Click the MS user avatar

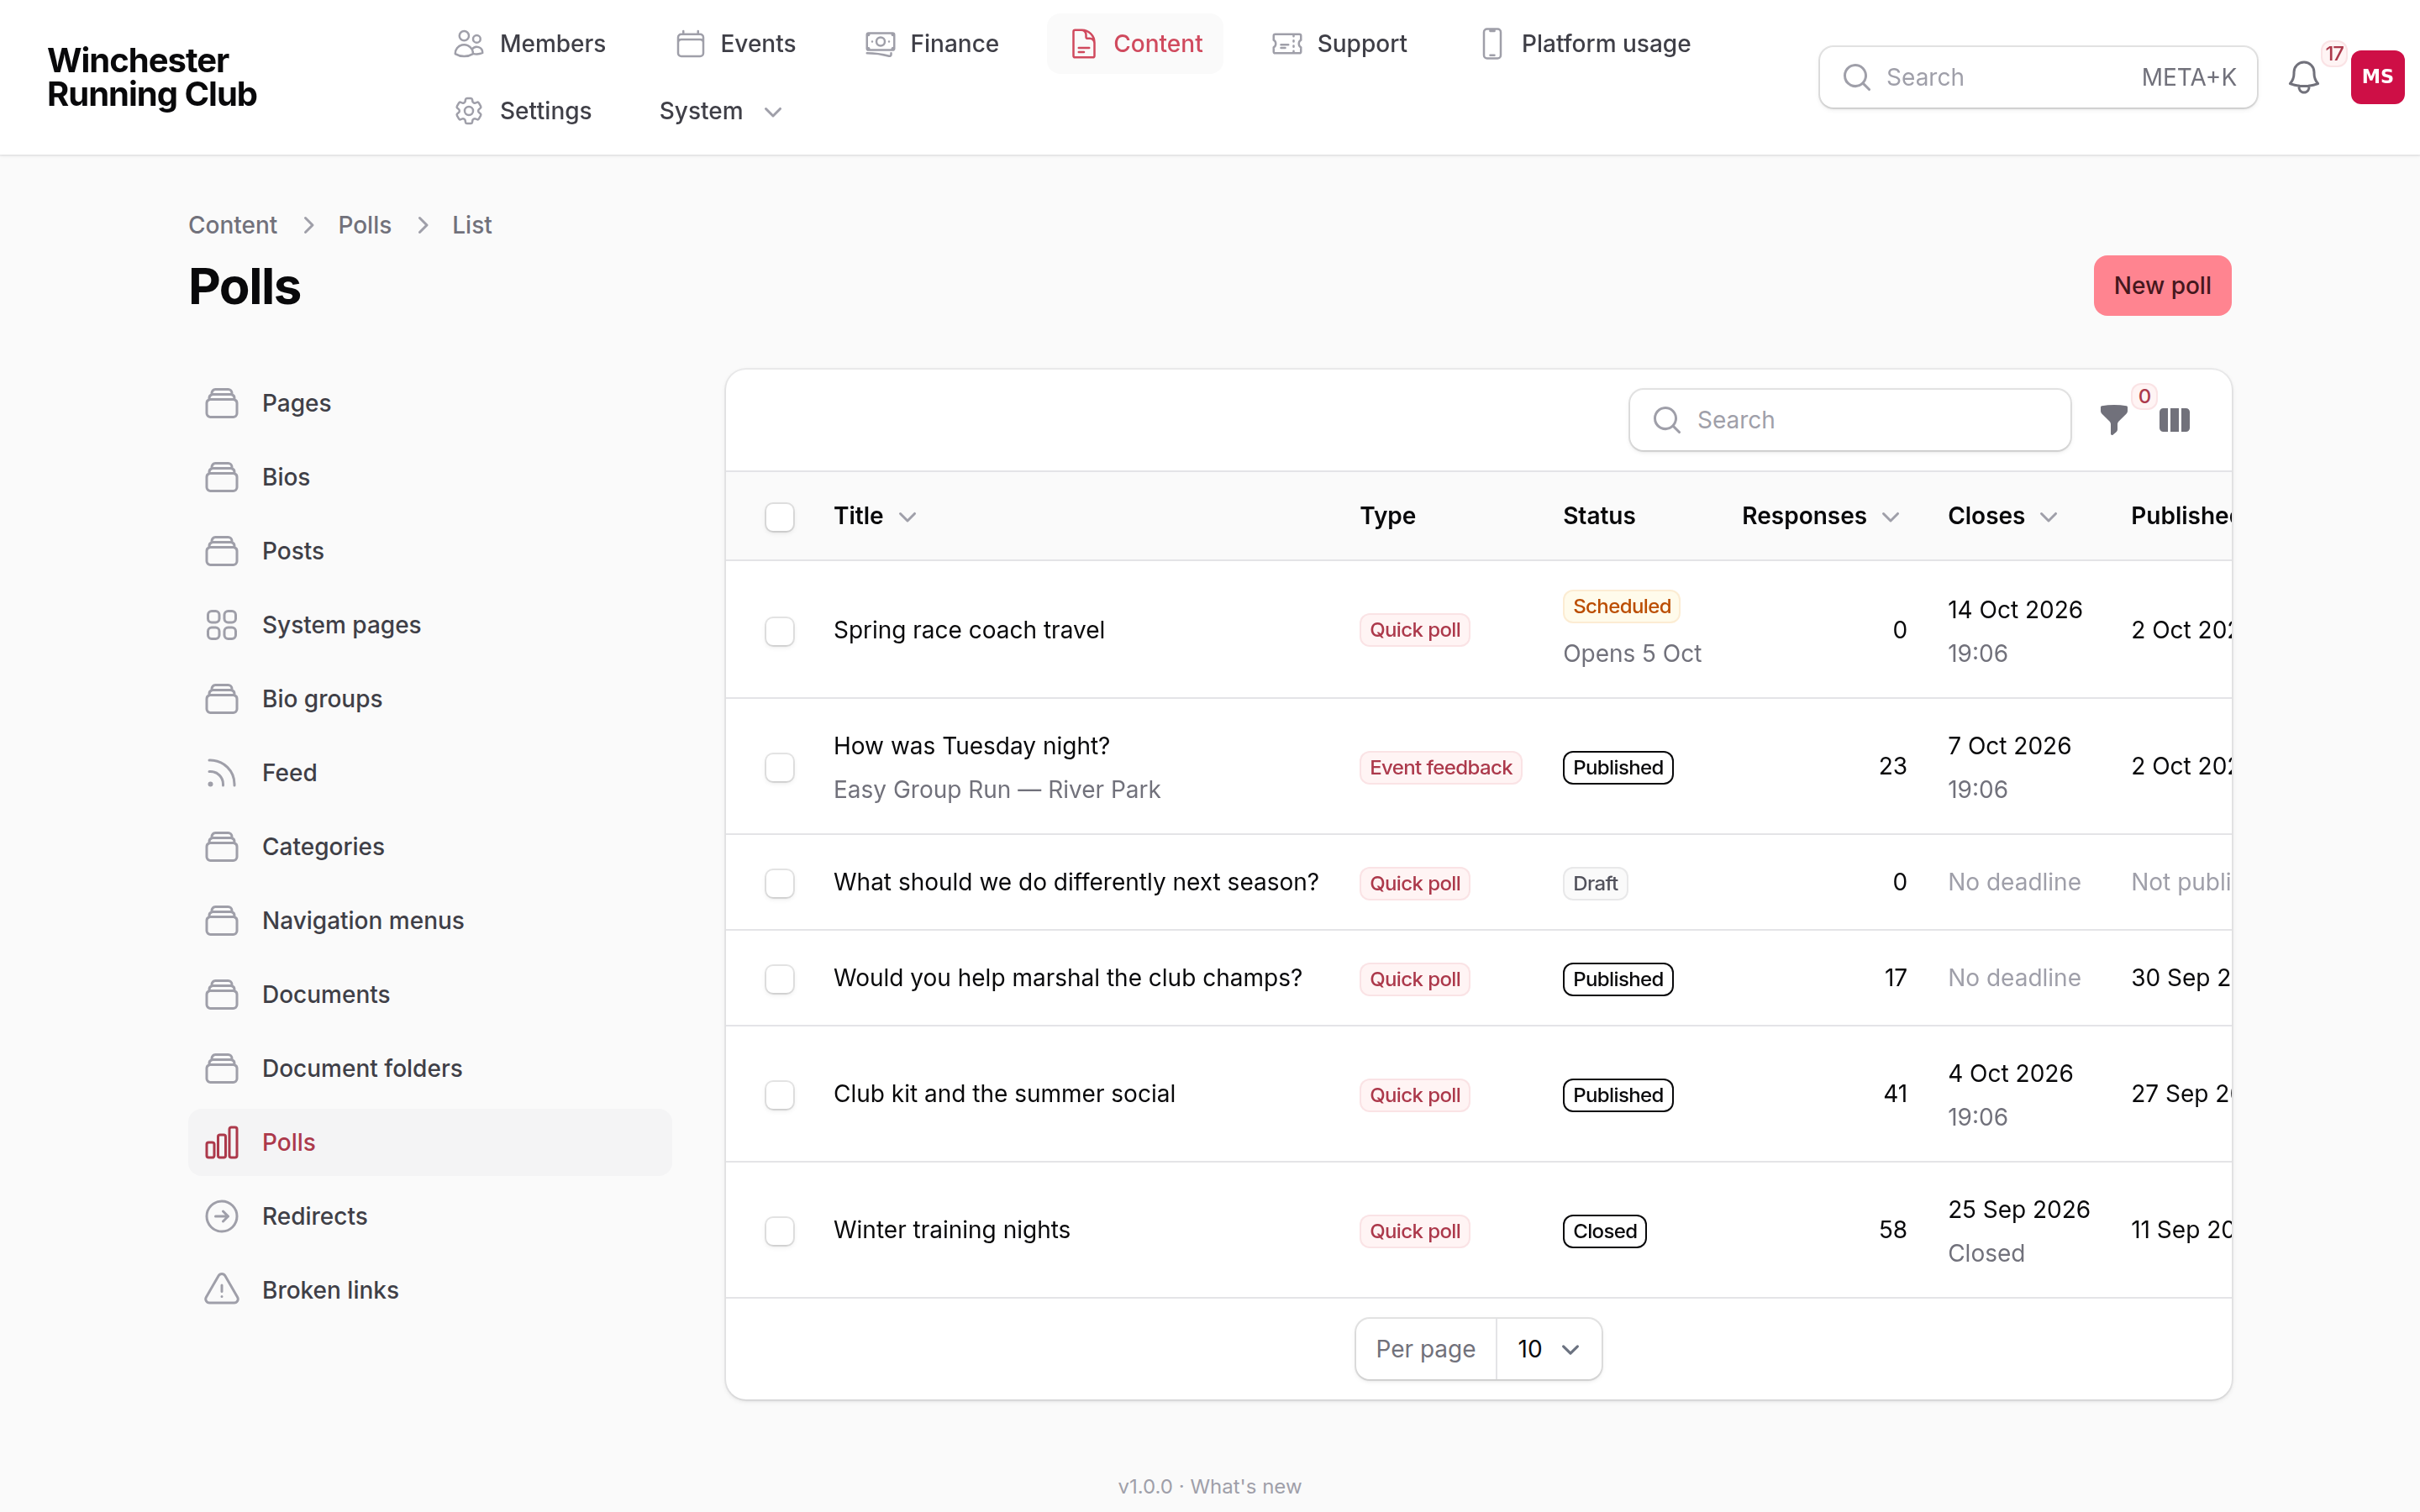2377,77
